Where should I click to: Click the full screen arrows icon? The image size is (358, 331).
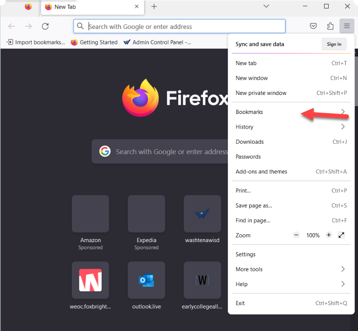click(341, 235)
